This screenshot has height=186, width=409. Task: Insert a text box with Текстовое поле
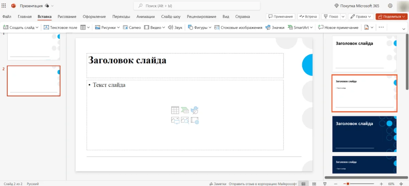pos(61,28)
